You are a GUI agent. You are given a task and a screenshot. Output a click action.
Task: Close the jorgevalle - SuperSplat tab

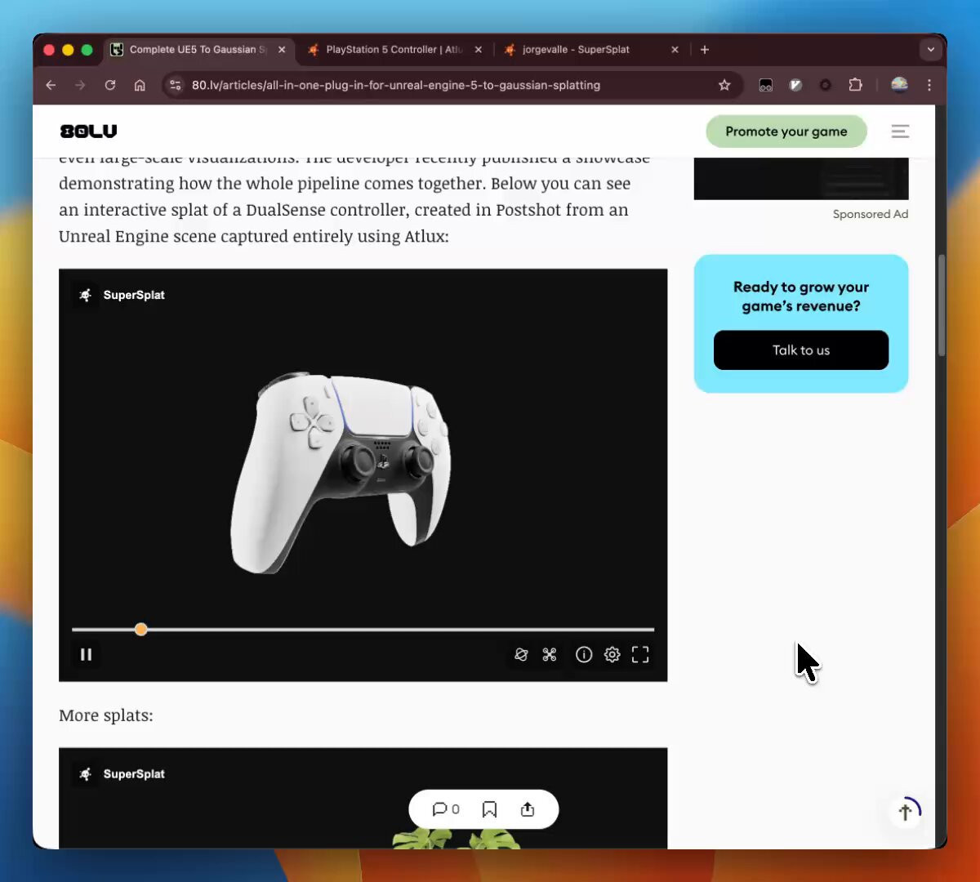(675, 50)
